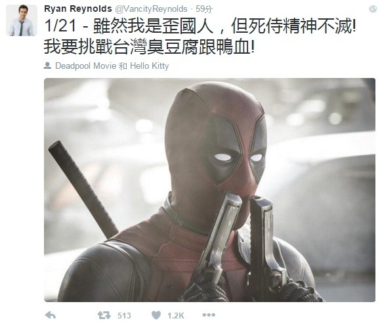The height and width of the screenshot is (327, 382).
Task: Click the retweet icon
Action: 104,315
